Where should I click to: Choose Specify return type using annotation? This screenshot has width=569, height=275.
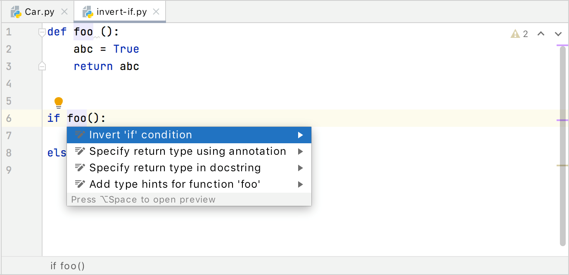point(187,151)
